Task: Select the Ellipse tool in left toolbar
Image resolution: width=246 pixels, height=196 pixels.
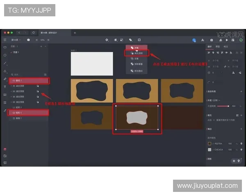Action: [5, 55]
